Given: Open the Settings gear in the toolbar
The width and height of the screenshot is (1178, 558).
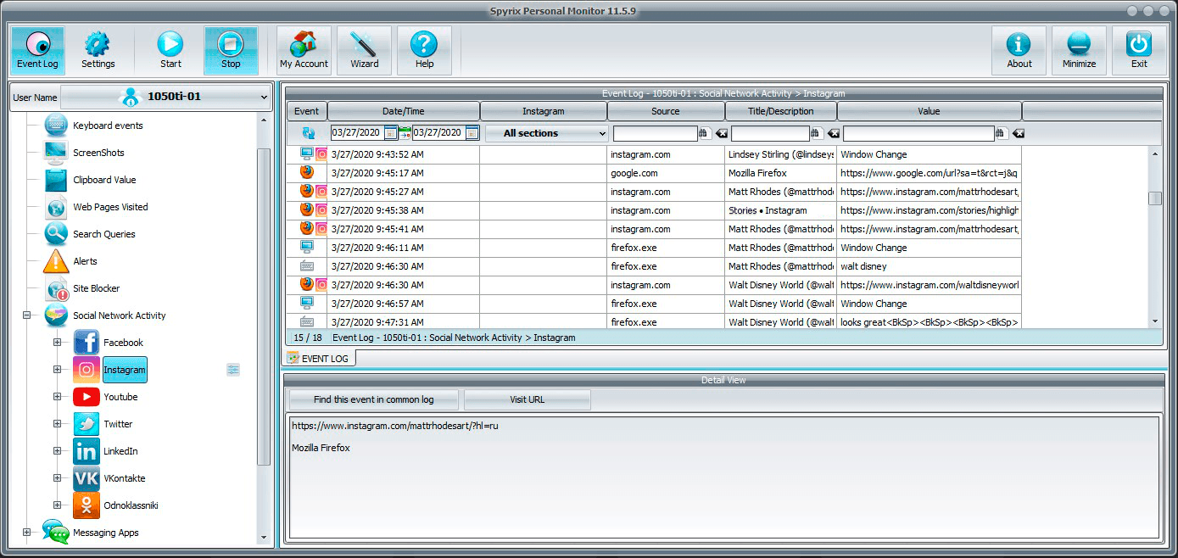Looking at the screenshot, I should click(x=98, y=50).
